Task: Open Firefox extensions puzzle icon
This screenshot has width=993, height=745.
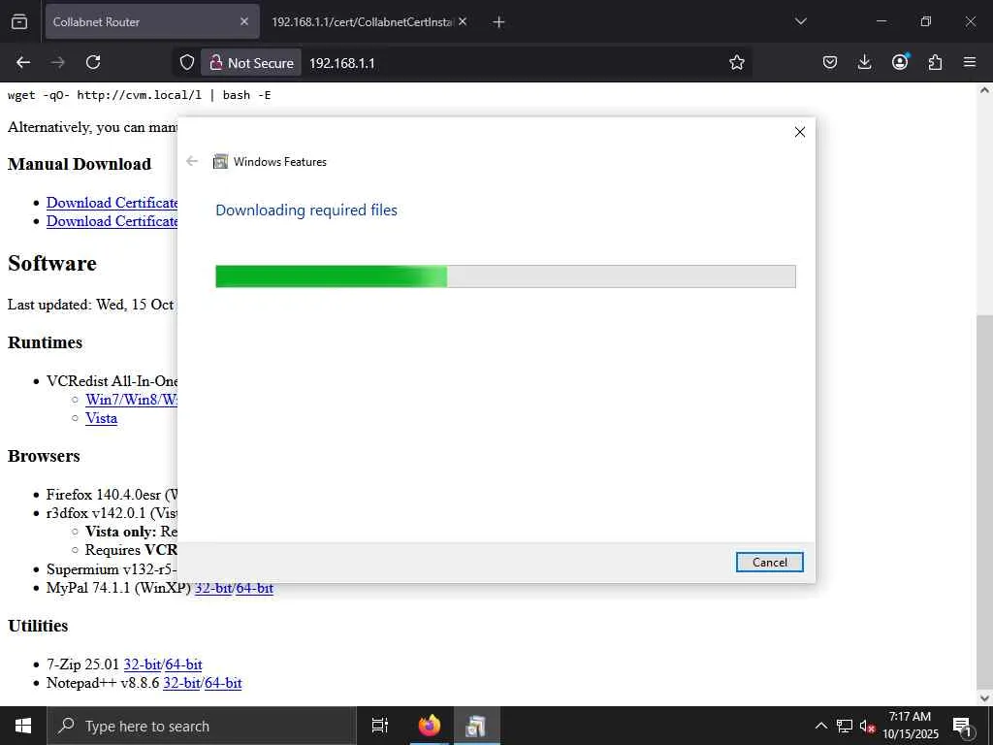Action: (x=935, y=62)
